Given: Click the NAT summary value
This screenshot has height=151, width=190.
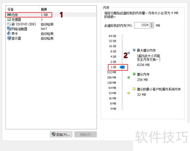Looking at the screenshot, I should tap(44, 29).
